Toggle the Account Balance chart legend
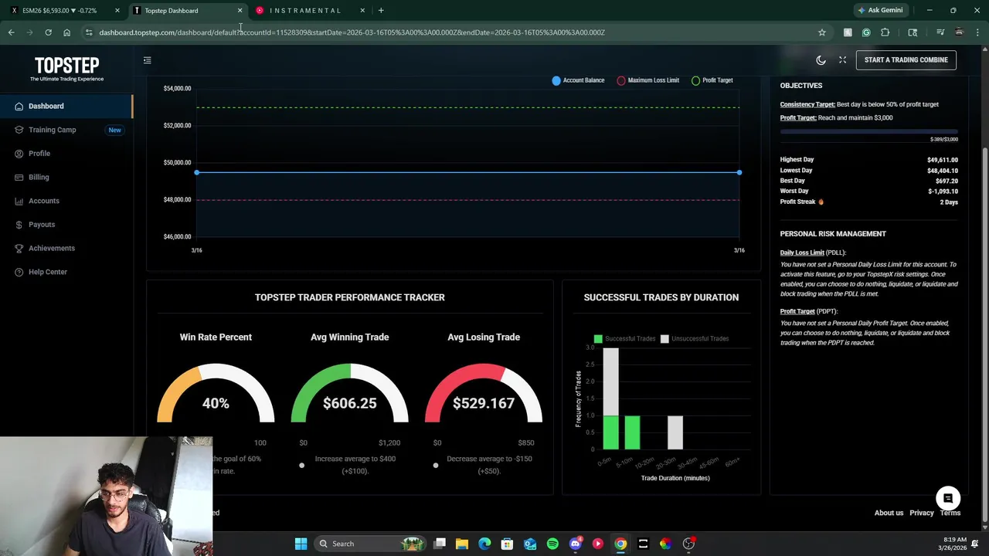Viewport: 989px width, 556px height. pos(578,80)
